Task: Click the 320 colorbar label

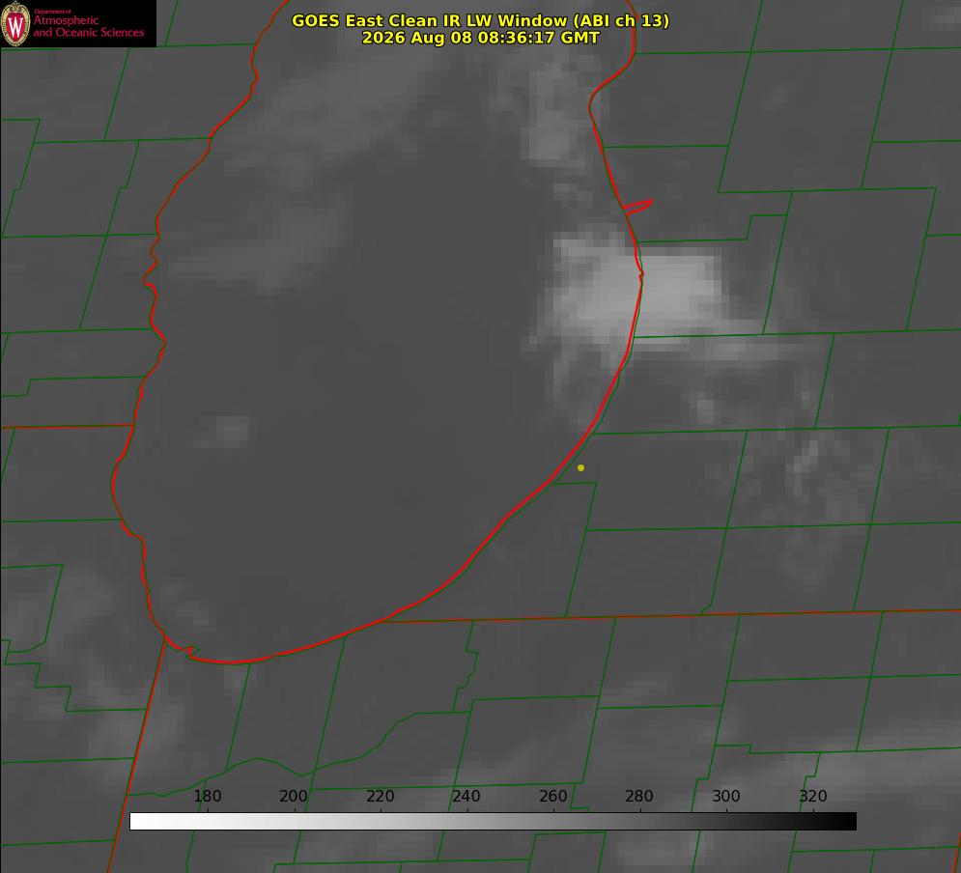Action: pyautogui.click(x=813, y=796)
